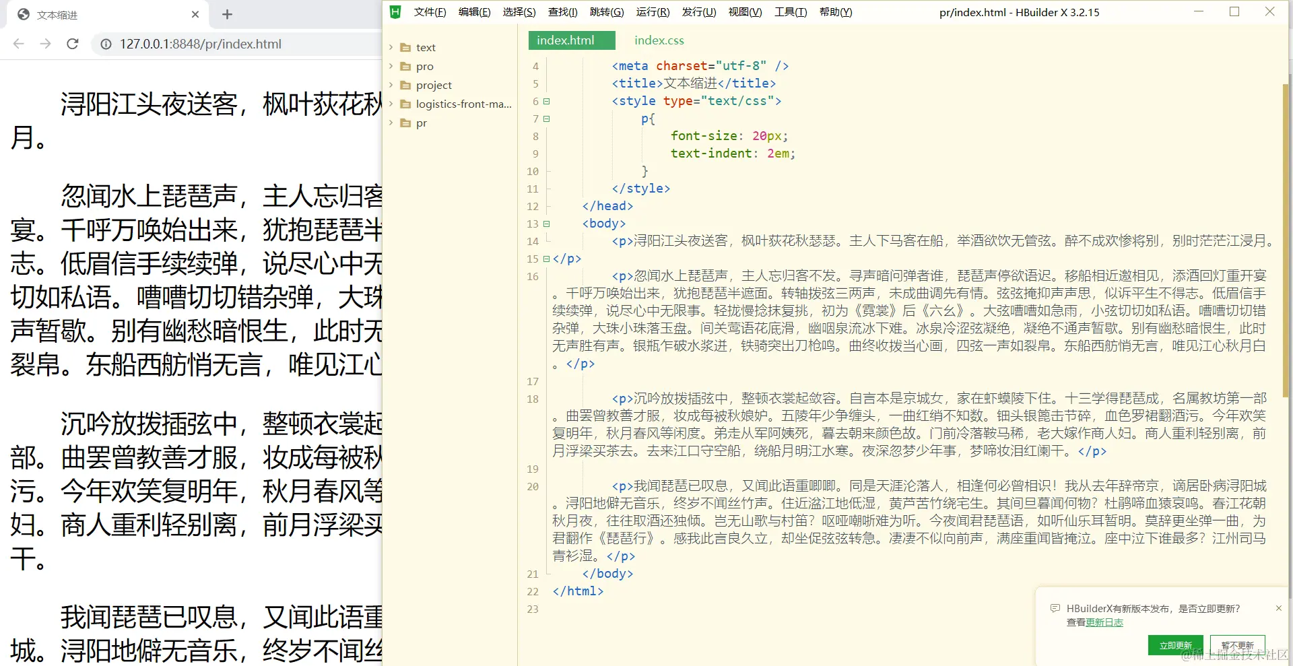Click the pr folder icon
This screenshot has height=666, width=1293.
pyautogui.click(x=405, y=123)
